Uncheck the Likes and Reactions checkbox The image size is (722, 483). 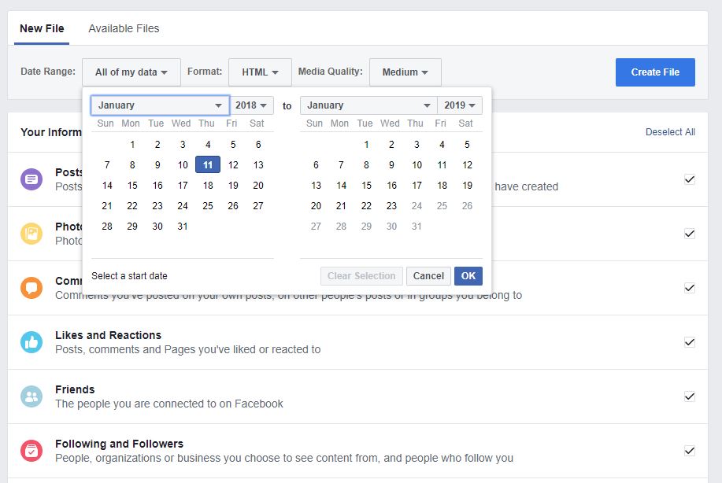click(690, 342)
